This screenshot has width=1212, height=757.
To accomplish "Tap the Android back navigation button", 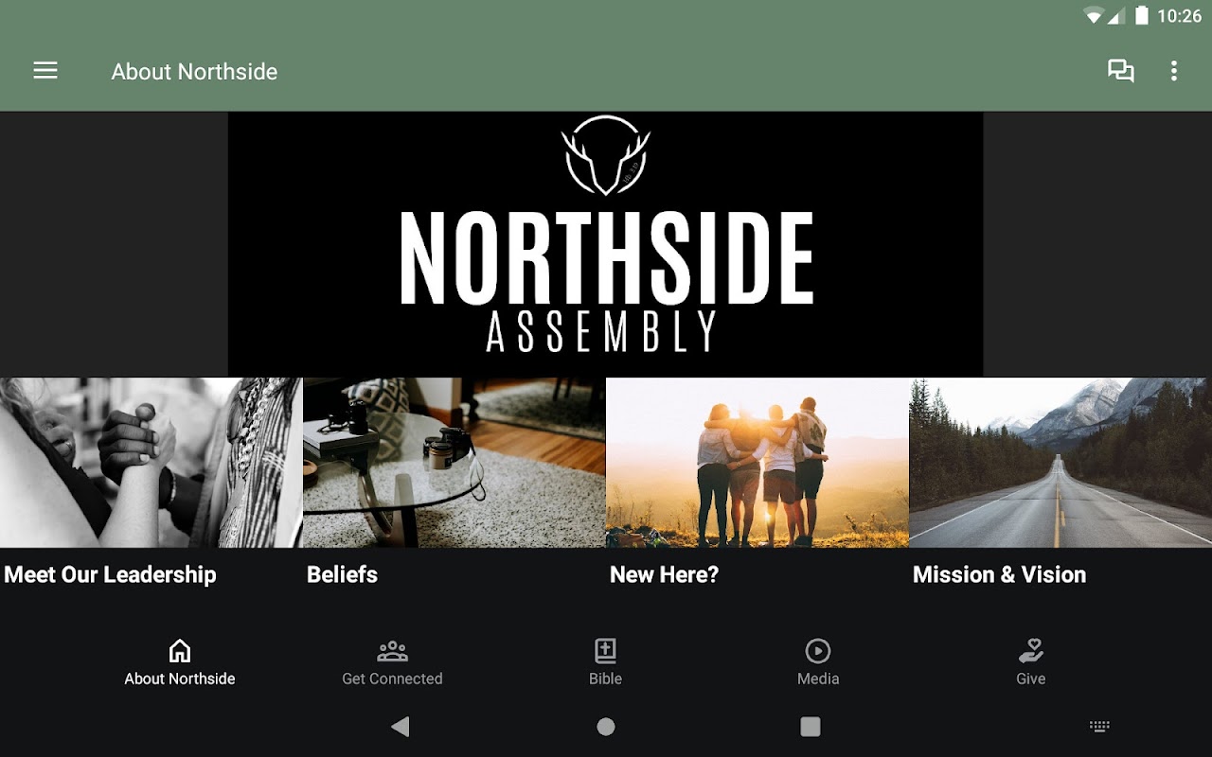I will pos(401,727).
